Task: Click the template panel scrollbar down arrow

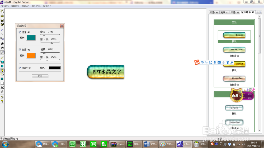Action: (260, 130)
